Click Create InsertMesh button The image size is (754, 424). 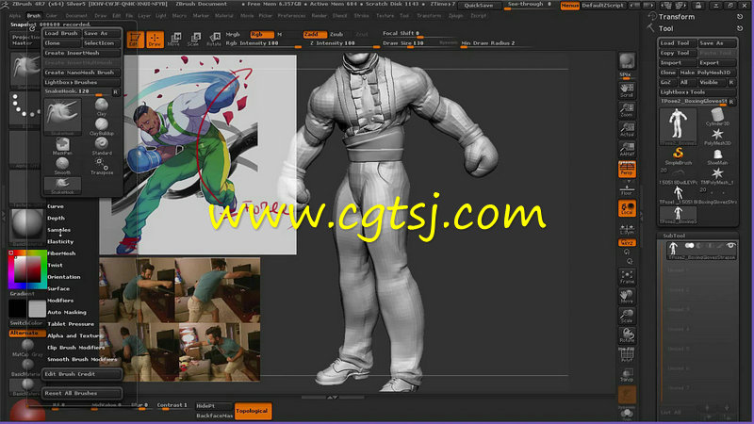tap(82, 53)
